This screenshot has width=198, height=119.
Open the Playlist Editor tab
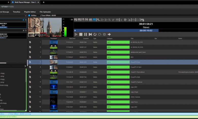(x=30, y=12)
